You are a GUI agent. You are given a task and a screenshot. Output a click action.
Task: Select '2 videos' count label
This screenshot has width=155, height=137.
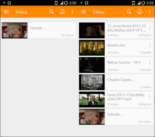coord(146,87)
